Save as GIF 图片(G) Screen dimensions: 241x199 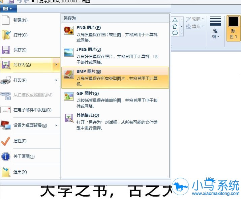pos(115,99)
